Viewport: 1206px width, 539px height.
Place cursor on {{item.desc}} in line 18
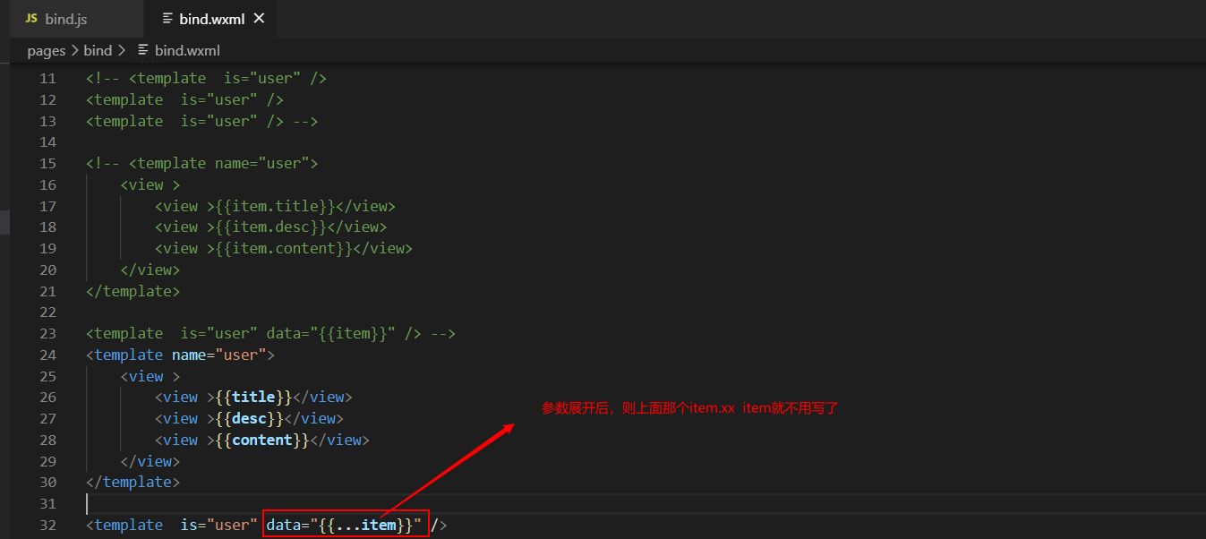click(270, 227)
